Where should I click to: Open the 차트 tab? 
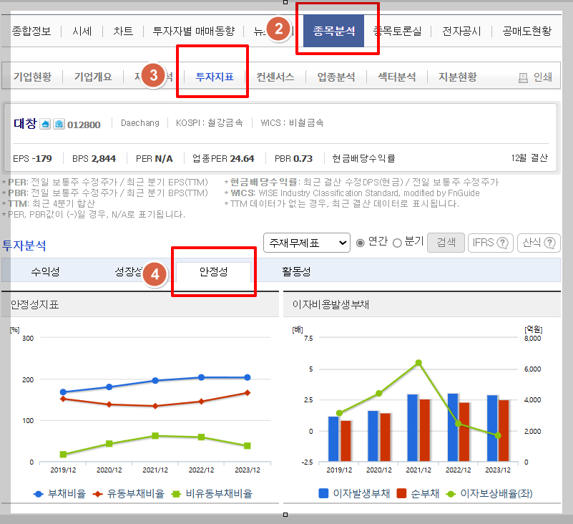pos(123,31)
